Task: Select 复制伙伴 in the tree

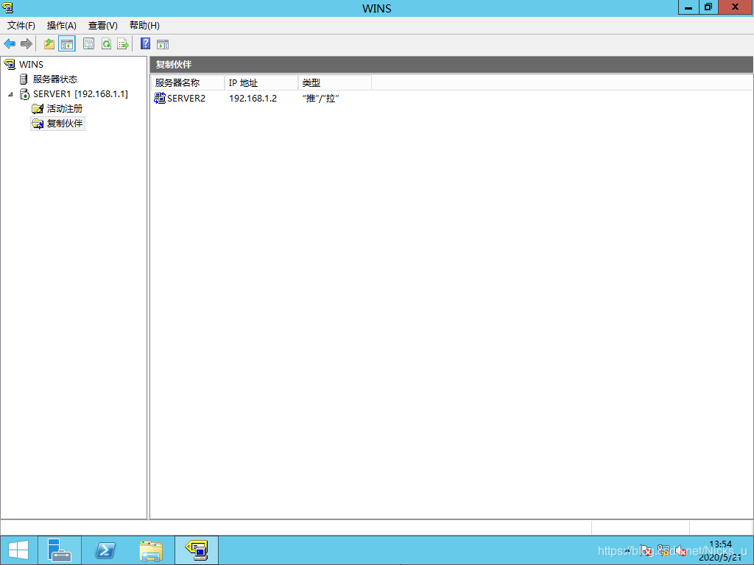Action: (65, 124)
